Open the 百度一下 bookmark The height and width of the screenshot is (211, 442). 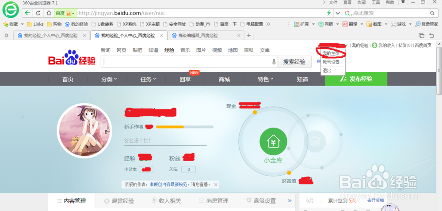click(x=225, y=24)
